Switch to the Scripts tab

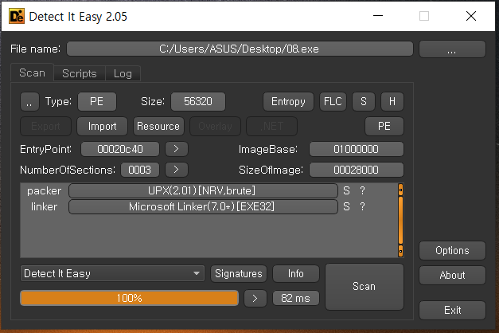coord(80,73)
